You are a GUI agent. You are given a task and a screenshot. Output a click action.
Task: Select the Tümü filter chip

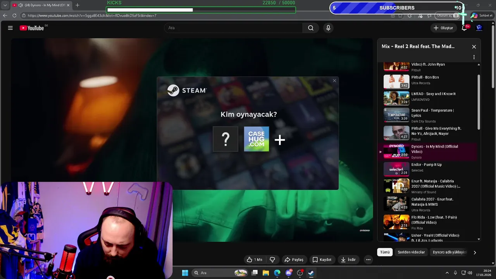(385, 252)
